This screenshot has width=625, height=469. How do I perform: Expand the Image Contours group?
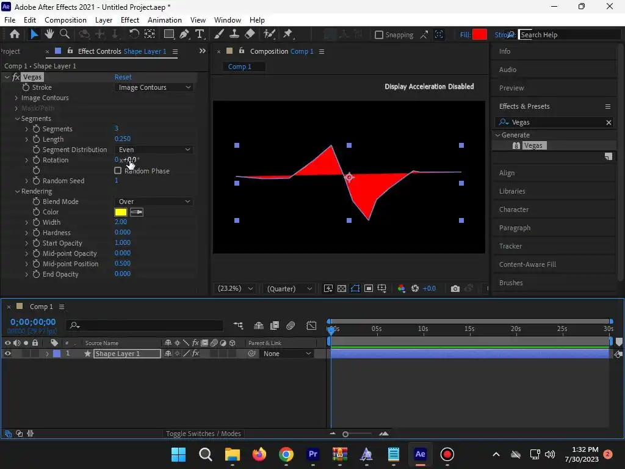[x=16, y=98]
